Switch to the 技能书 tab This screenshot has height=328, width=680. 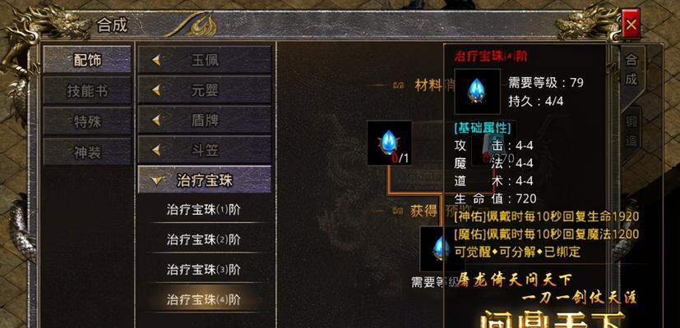click(87, 91)
